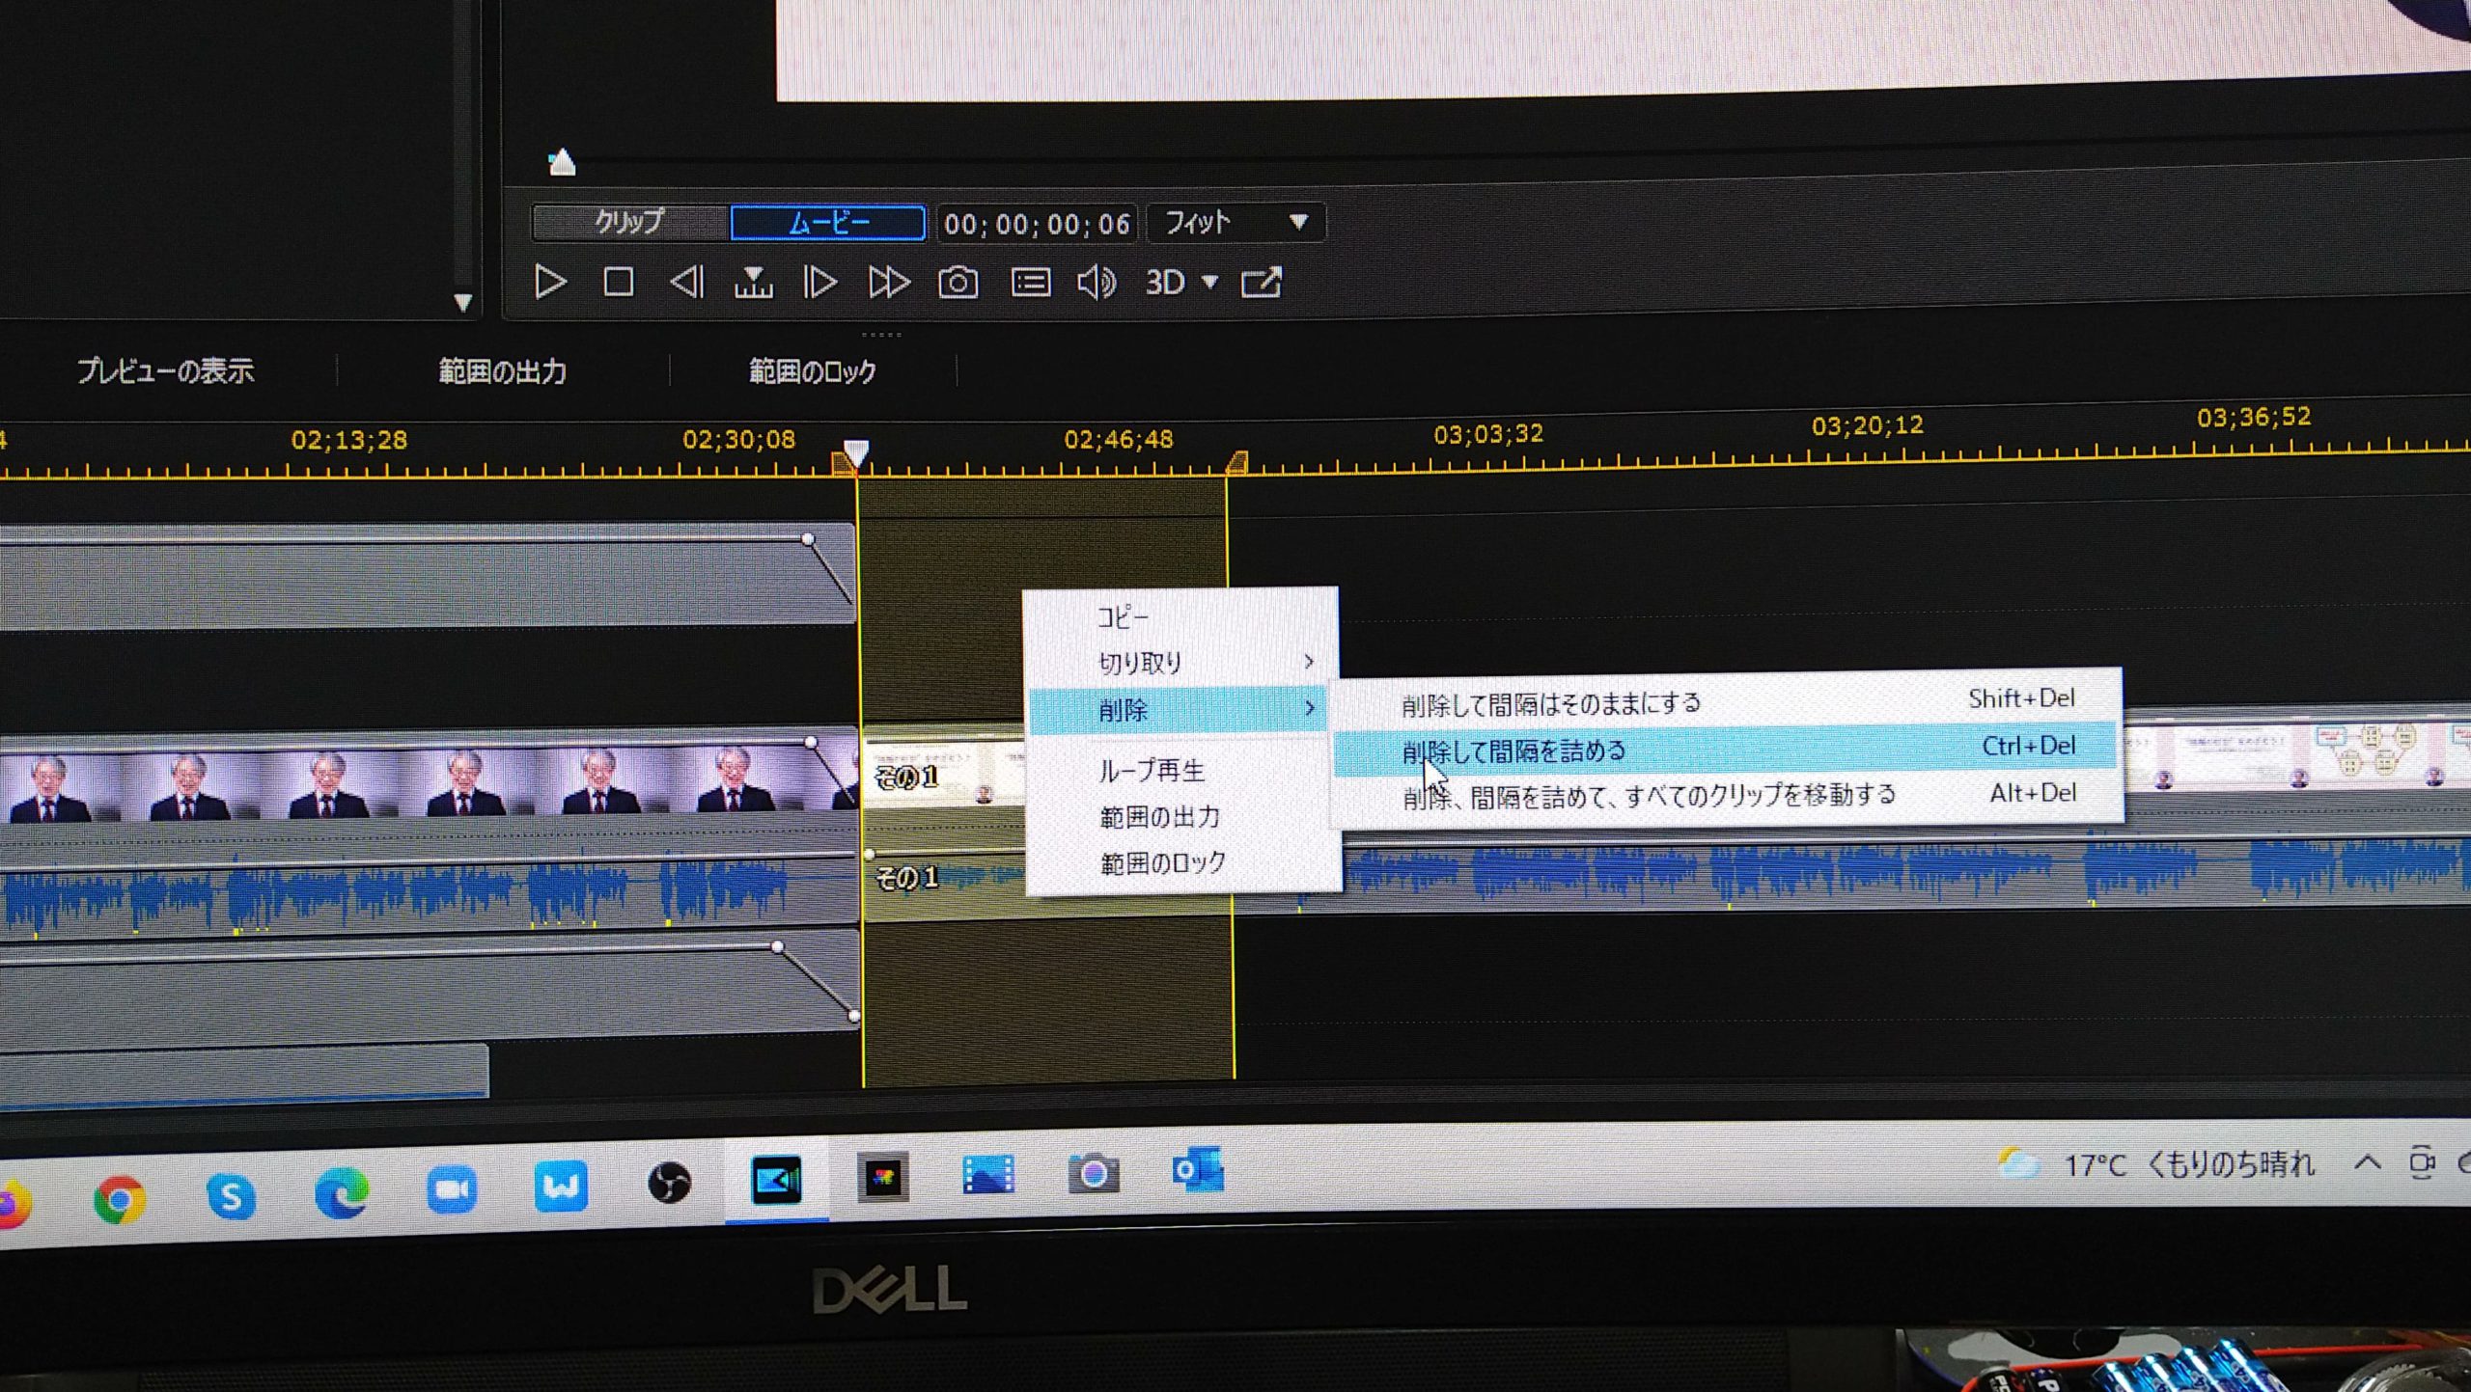Open the フィット zoom dropdown
The height and width of the screenshot is (1392, 2471).
[1236, 223]
